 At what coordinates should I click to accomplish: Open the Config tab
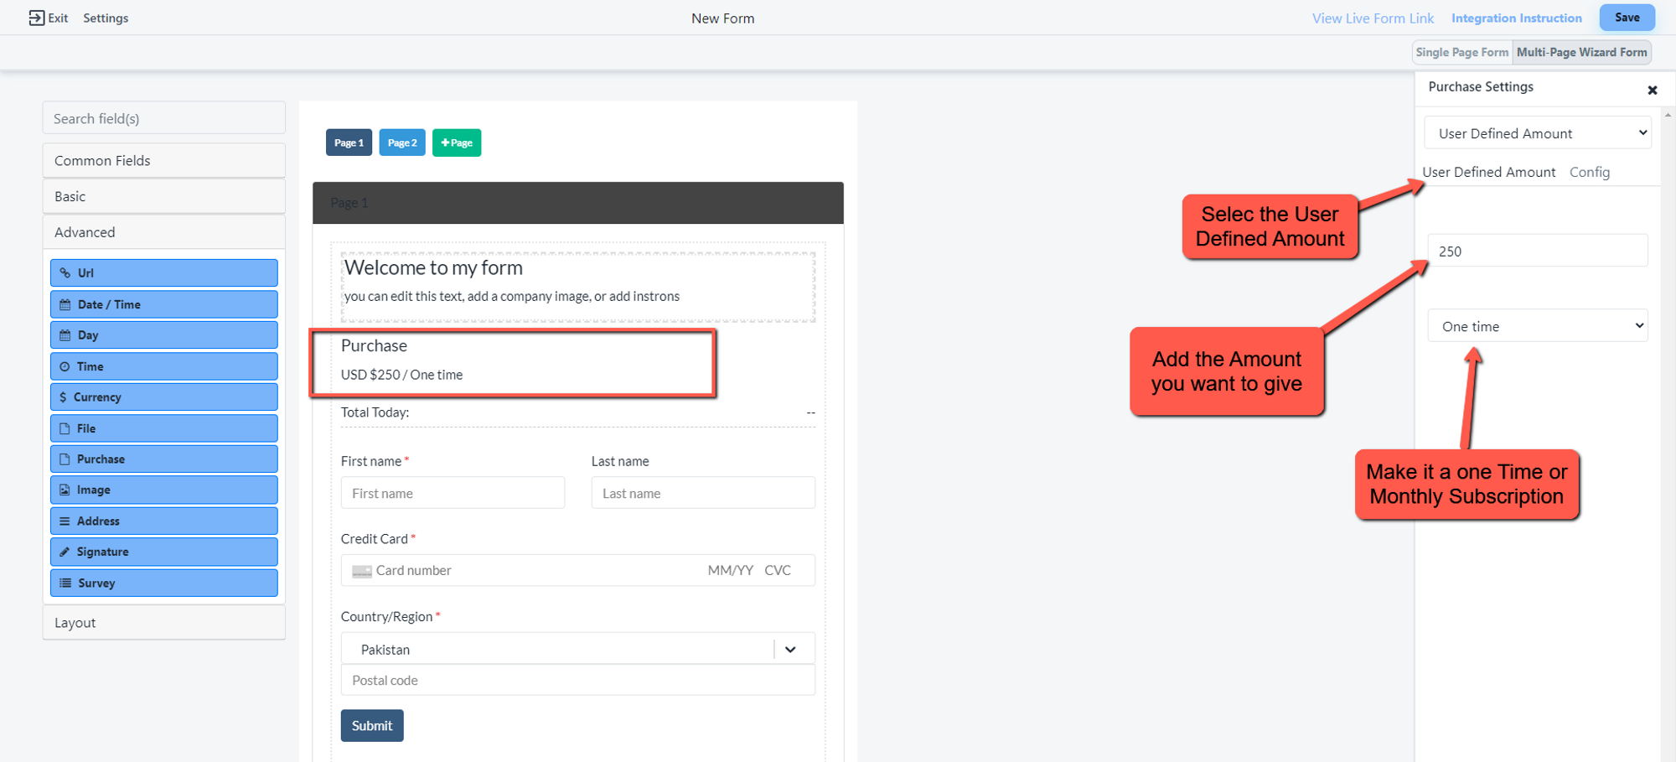[1589, 172]
